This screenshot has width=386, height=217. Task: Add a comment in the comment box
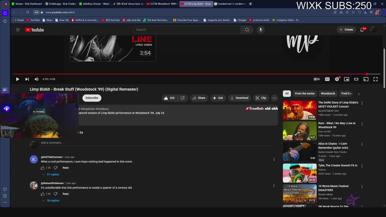(x=157, y=143)
